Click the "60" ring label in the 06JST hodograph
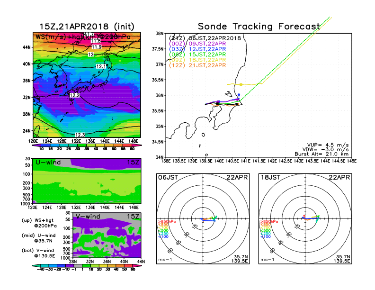Screen dimensions: 375x290 coord(170,251)
